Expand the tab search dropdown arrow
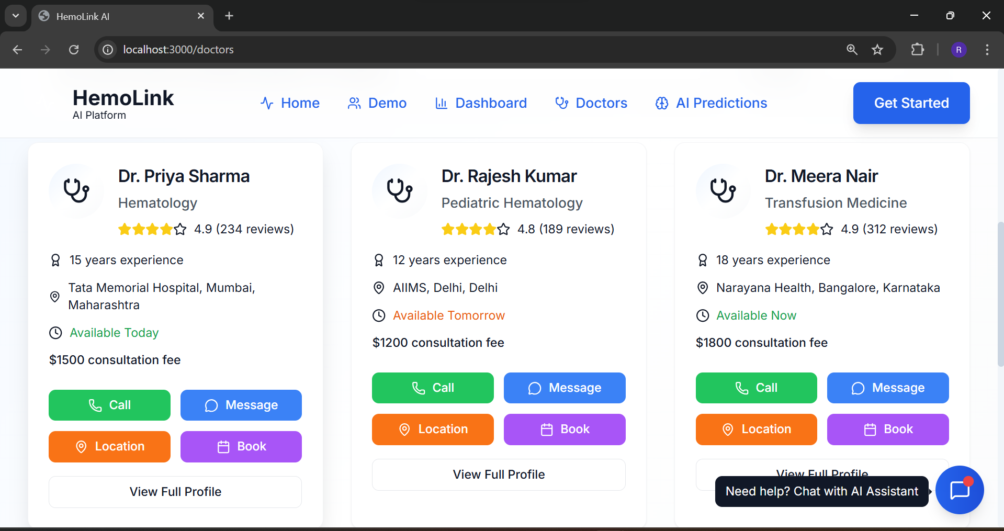Screen dimensions: 1004x531 point(16,16)
